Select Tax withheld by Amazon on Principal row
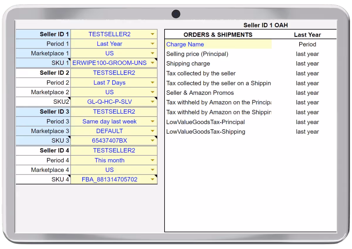This screenshot has height=249, width=352. tap(251, 102)
